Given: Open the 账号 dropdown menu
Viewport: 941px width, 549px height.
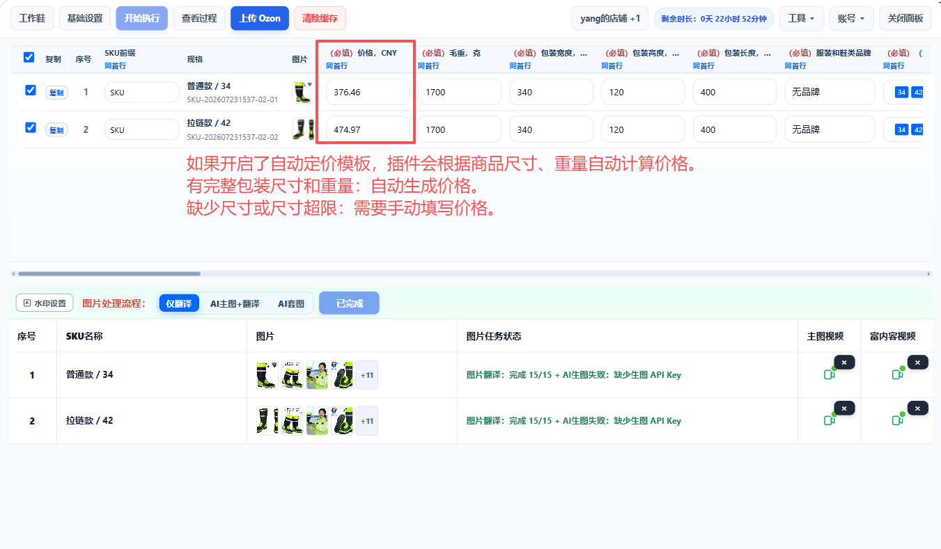Looking at the screenshot, I should click(852, 18).
